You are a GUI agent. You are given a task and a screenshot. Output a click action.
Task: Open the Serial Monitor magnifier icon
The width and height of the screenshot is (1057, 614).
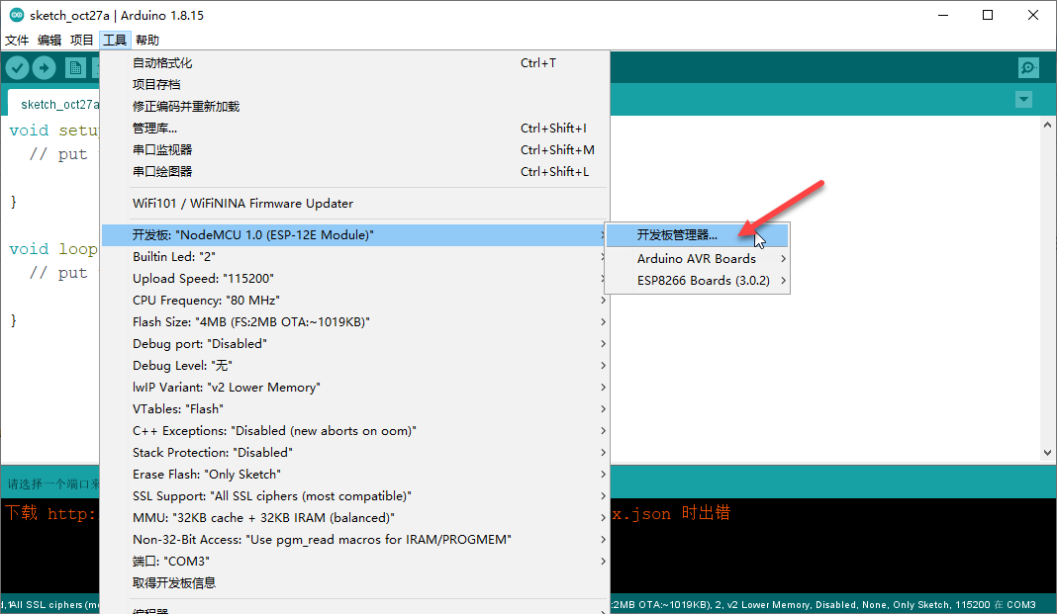[x=1028, y=67]
